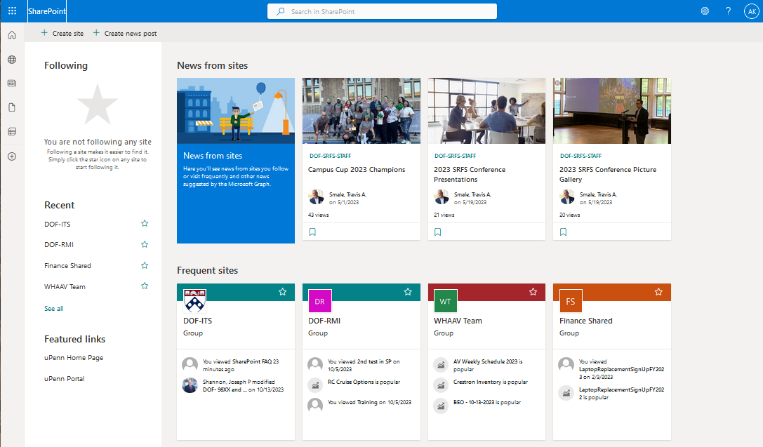This screenshot has height=447, width=763.
Task: Focus the Search in SharePoint box
Action: pos(382,11)
